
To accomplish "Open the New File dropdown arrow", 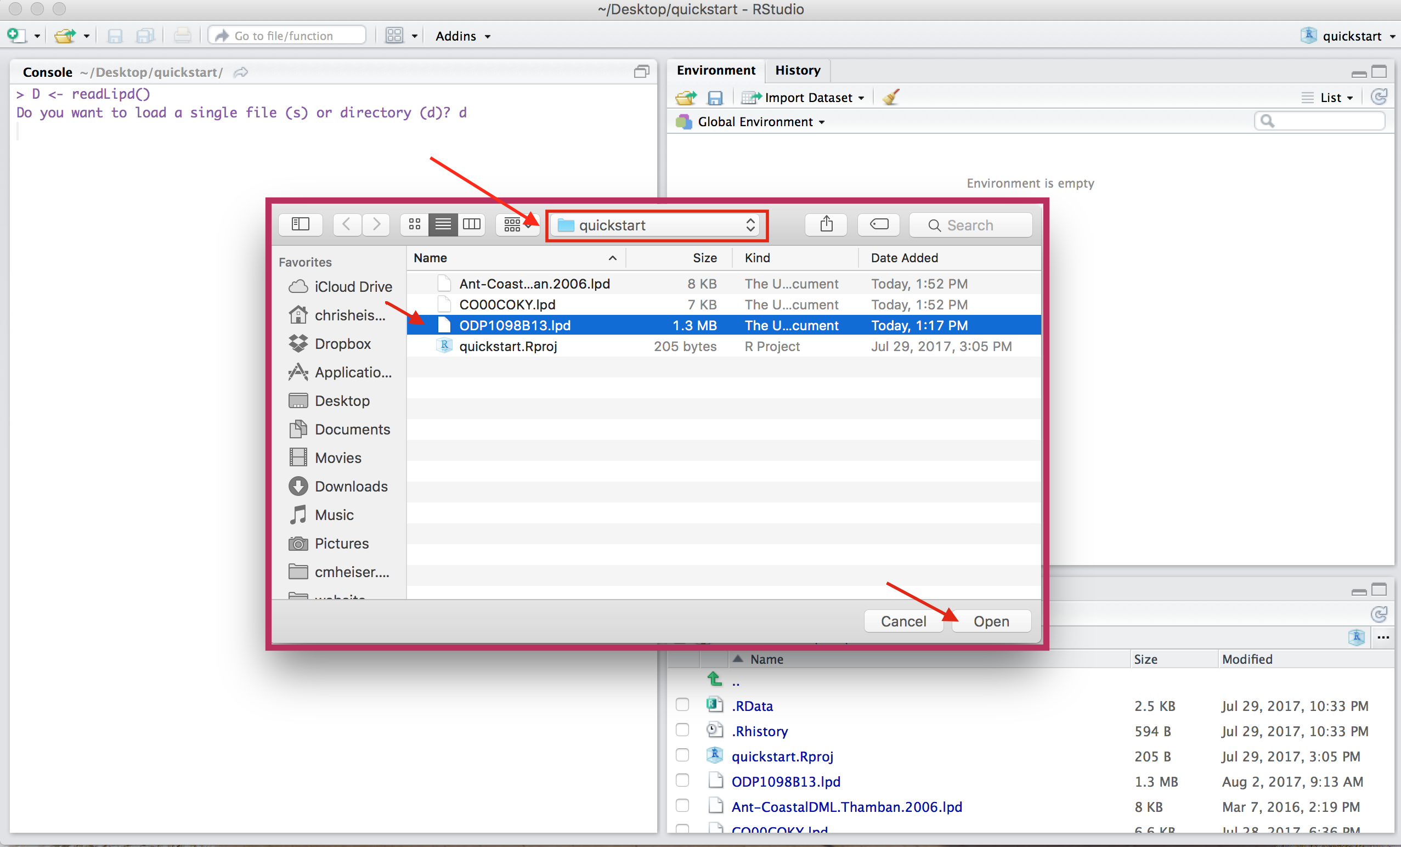I will [37, 36].
